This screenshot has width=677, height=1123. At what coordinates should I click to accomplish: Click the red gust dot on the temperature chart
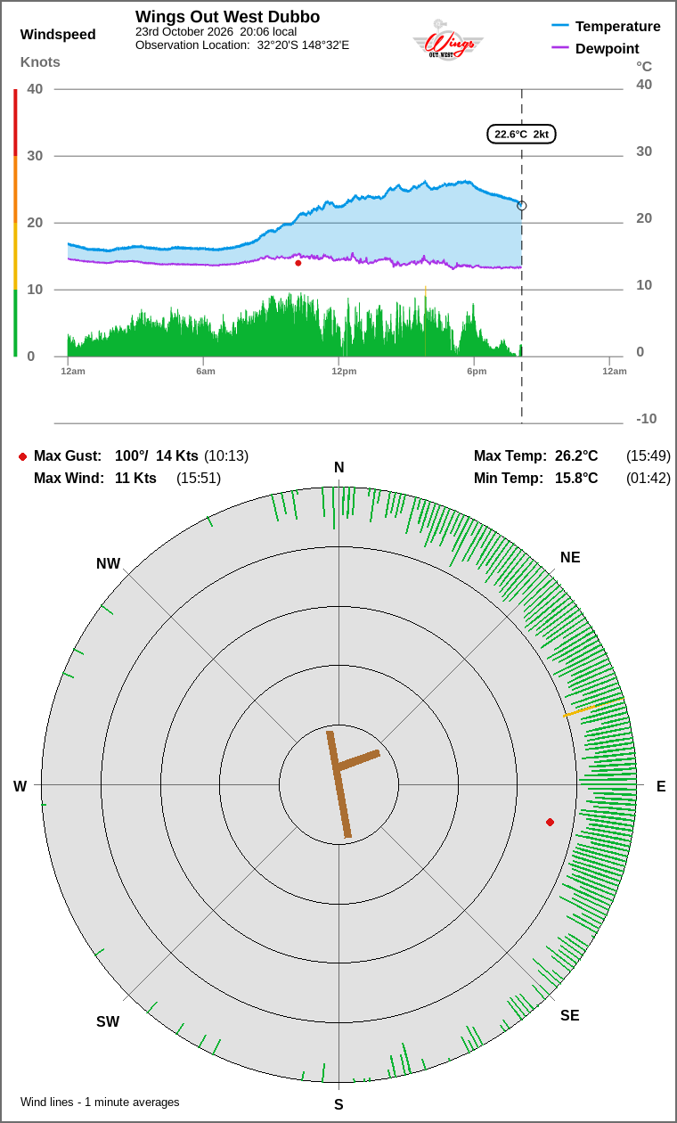click(x=298, y=263)
